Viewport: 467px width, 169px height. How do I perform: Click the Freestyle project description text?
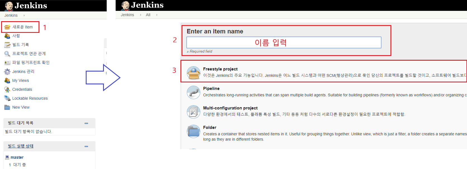pyautogui.click(x=335, y=75)
